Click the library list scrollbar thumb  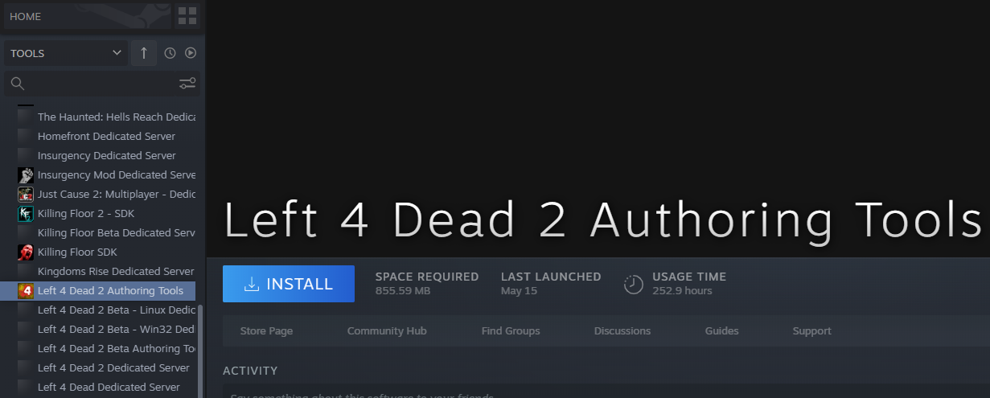(x=200, y=351)
